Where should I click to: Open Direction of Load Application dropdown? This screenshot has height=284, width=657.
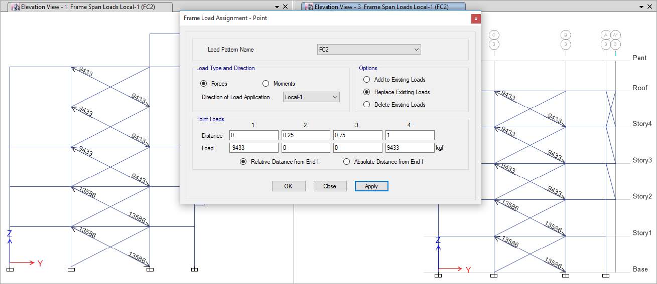(311, 97)
